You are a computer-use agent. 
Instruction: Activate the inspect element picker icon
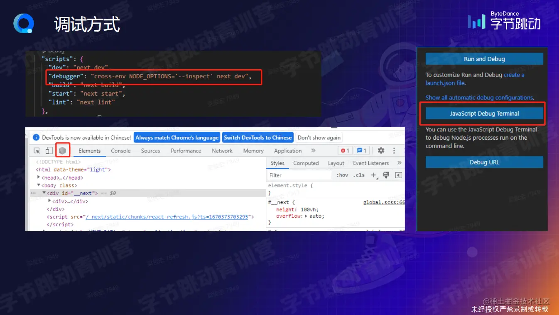pos(37,150)
